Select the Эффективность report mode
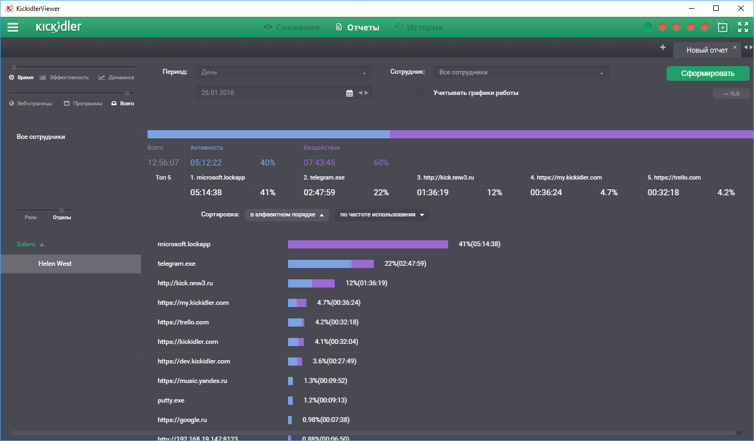The width and height of the screenshot is (754, 441). coord(64,78)
